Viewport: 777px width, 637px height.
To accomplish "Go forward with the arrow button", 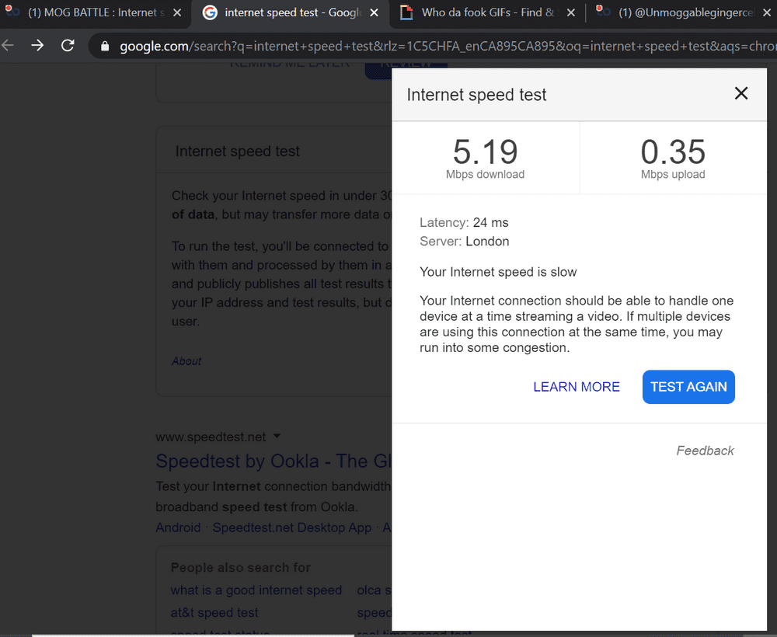I will (x=37, y=46).
